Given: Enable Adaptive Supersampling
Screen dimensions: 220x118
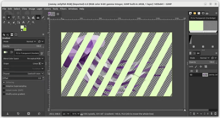Looking at the screenshot, I should [x=4, y=86].
